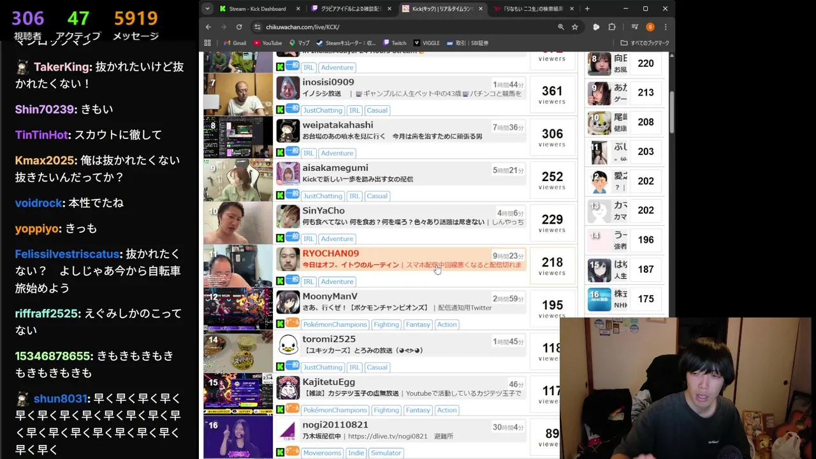Click the Adventure tag under weipatakahashi

(337, 153)
